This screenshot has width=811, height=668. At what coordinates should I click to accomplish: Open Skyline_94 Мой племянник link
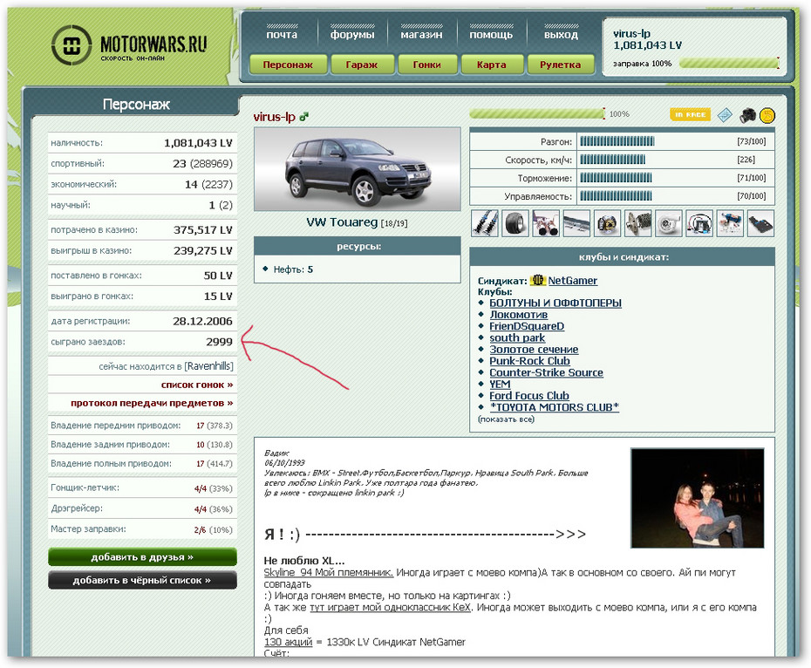329,572
